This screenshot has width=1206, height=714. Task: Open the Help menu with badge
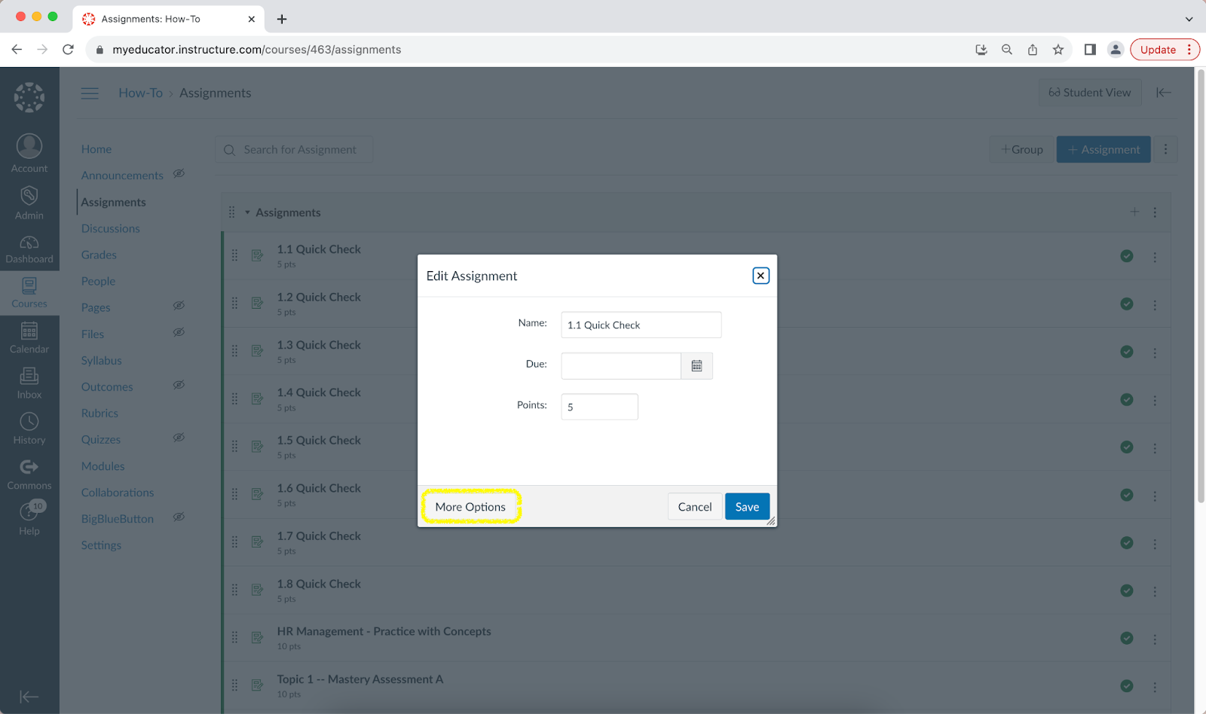click(29, 518)
